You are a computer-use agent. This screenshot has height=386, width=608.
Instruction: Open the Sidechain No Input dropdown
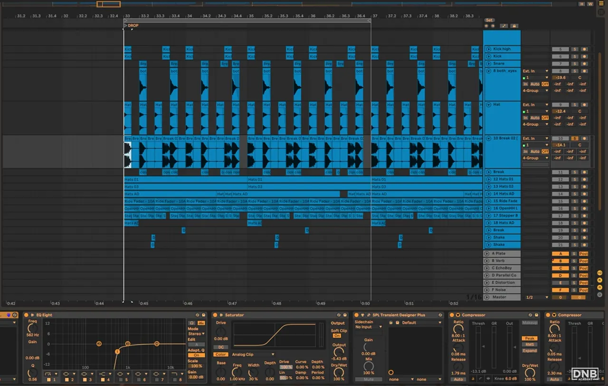pos(368,327)
